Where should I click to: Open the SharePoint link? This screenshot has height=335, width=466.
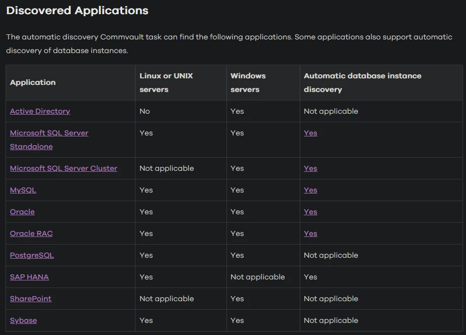click(x=31, y=299)
